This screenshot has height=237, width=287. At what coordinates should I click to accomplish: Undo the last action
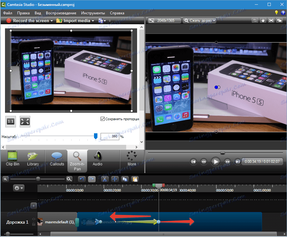pos(82,179)
